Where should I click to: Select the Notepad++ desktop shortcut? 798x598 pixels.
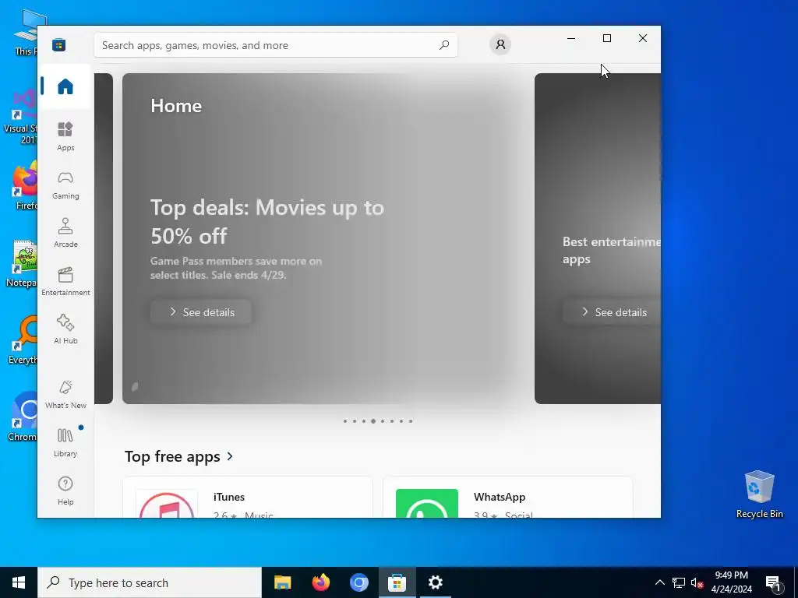click(x=21, y=264)
